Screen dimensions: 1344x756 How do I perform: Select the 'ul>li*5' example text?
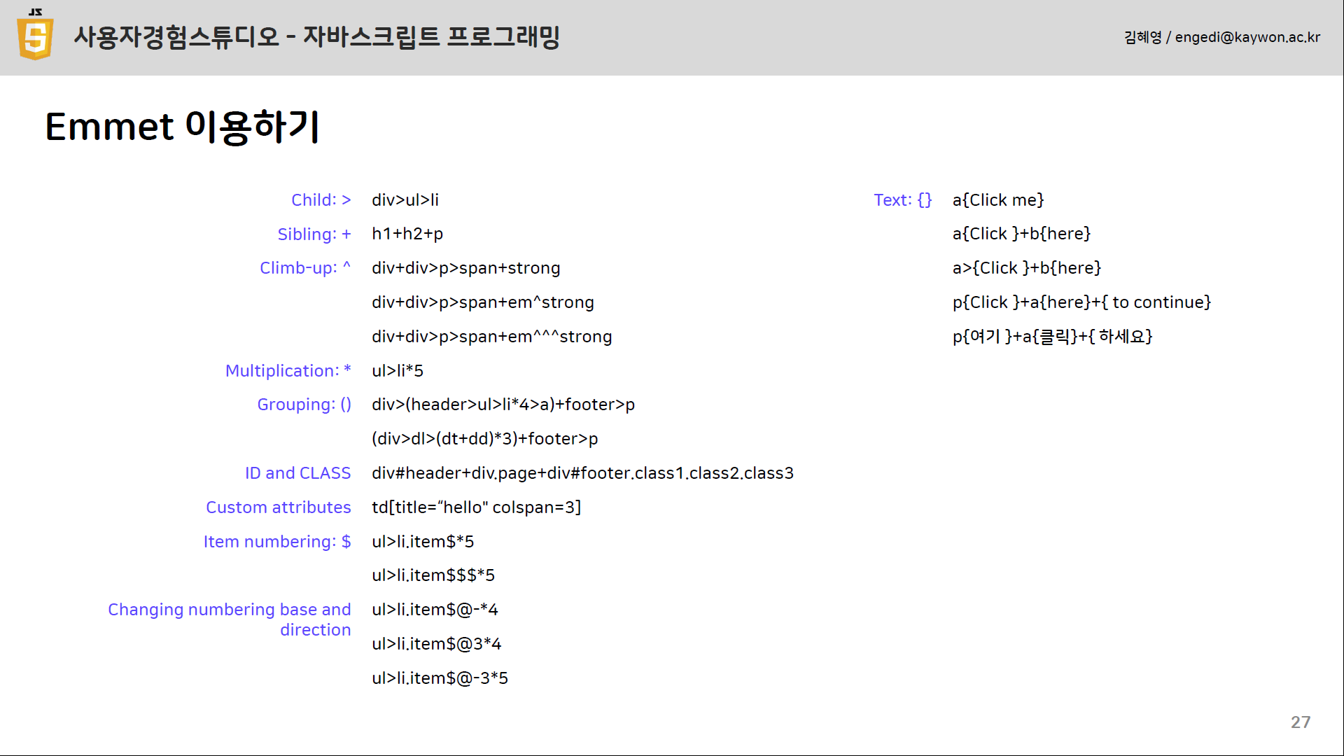397,371
